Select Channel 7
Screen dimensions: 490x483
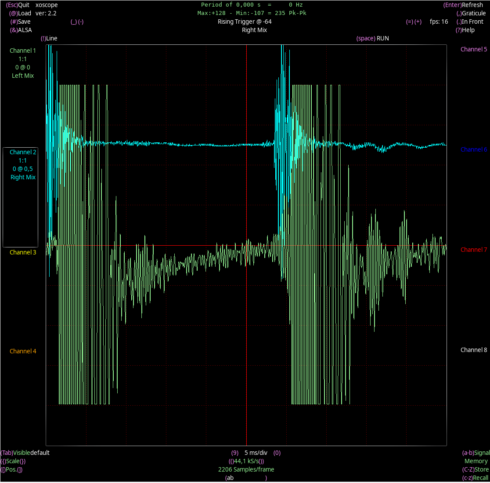tap(474, 250)
